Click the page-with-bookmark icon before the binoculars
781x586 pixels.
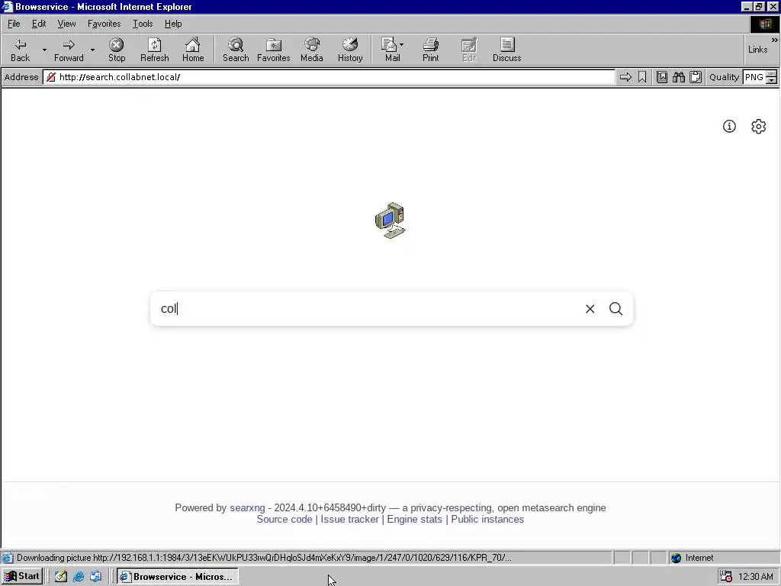click(662, 77)
